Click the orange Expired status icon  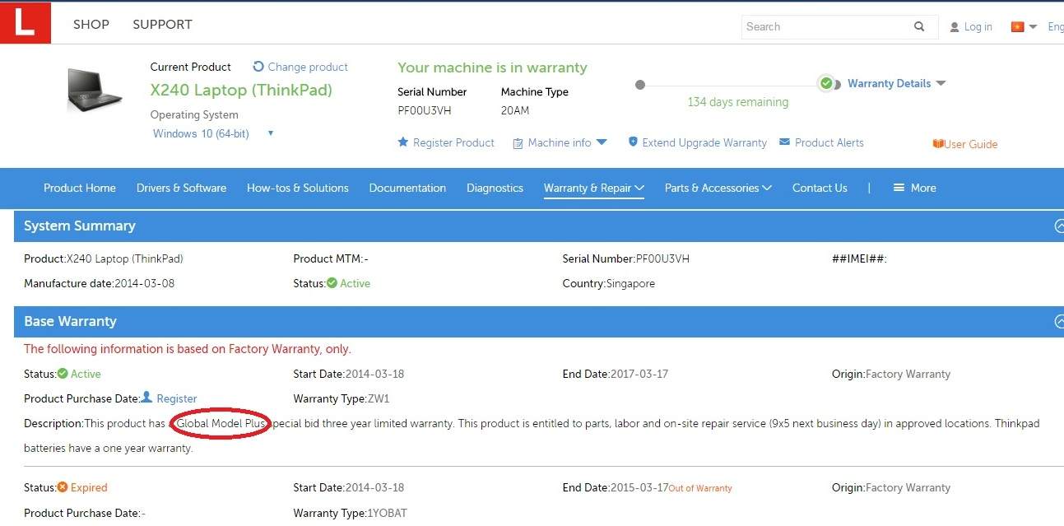[x=63, y=487]
